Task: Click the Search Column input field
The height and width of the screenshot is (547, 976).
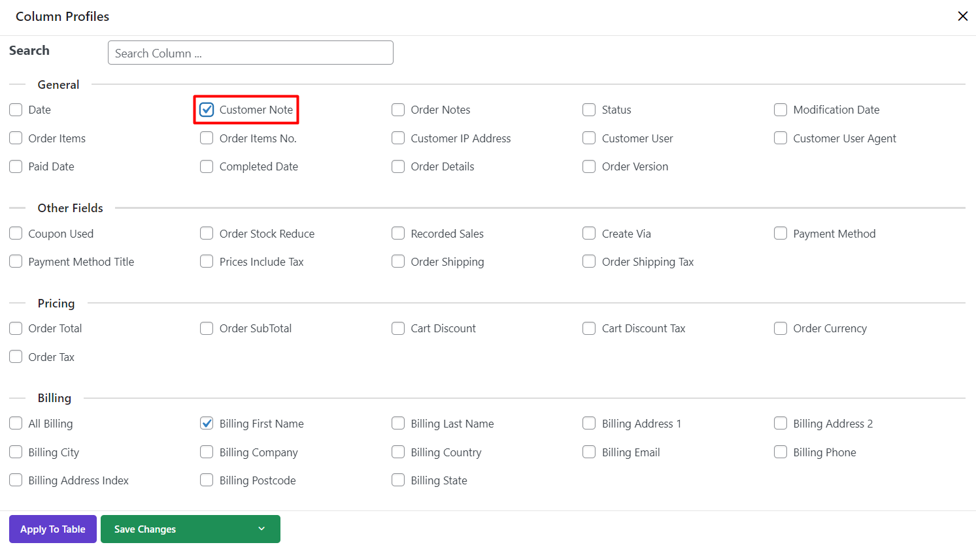Action: tap(250, 53)
